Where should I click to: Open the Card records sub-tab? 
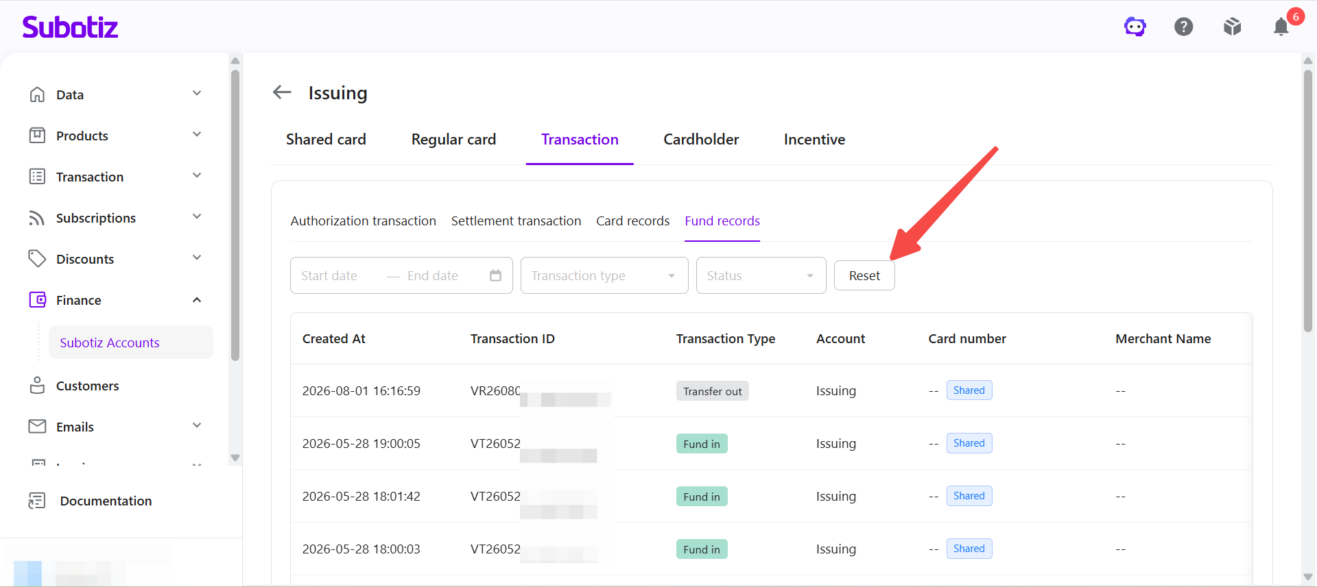click(632, 221)
